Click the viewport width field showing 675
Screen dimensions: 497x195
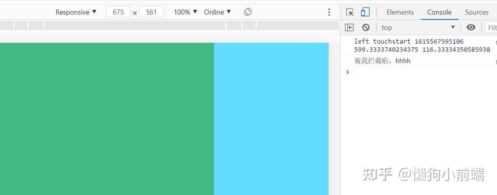pyautogui.click(x=118, y=12)
